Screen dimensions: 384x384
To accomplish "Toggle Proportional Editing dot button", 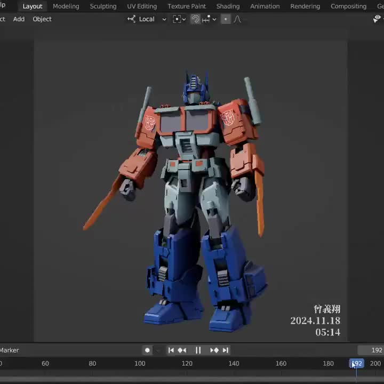I will click(226, 19).
